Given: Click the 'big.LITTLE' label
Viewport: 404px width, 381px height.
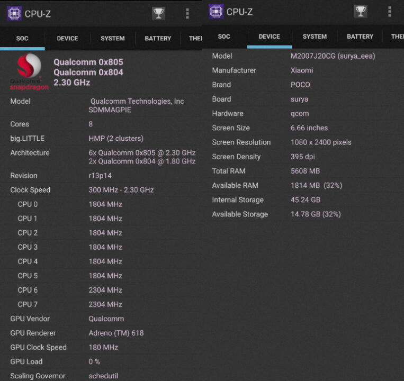Looking at the screenshot, I should [x=28, y=139].
